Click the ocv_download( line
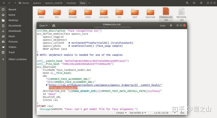Screen dimensions: 217x118 click(46, 67)
